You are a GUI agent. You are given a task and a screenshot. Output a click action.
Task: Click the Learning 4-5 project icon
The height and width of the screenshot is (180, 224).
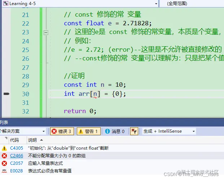click(5, 3)
